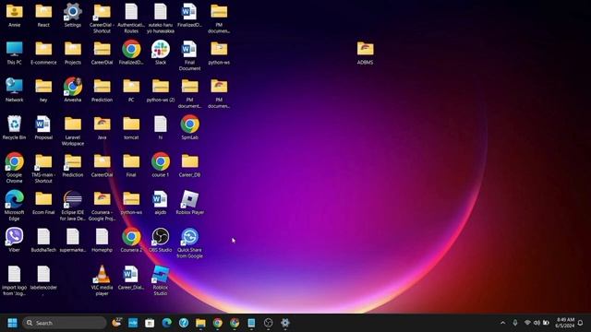Expand the hidden tray icons chevron
Screen dimensions: 591x332
coord(502,323)
